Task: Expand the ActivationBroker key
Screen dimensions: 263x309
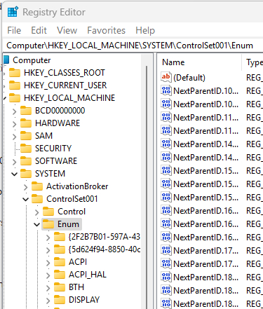Action: (x=26, y=187)
